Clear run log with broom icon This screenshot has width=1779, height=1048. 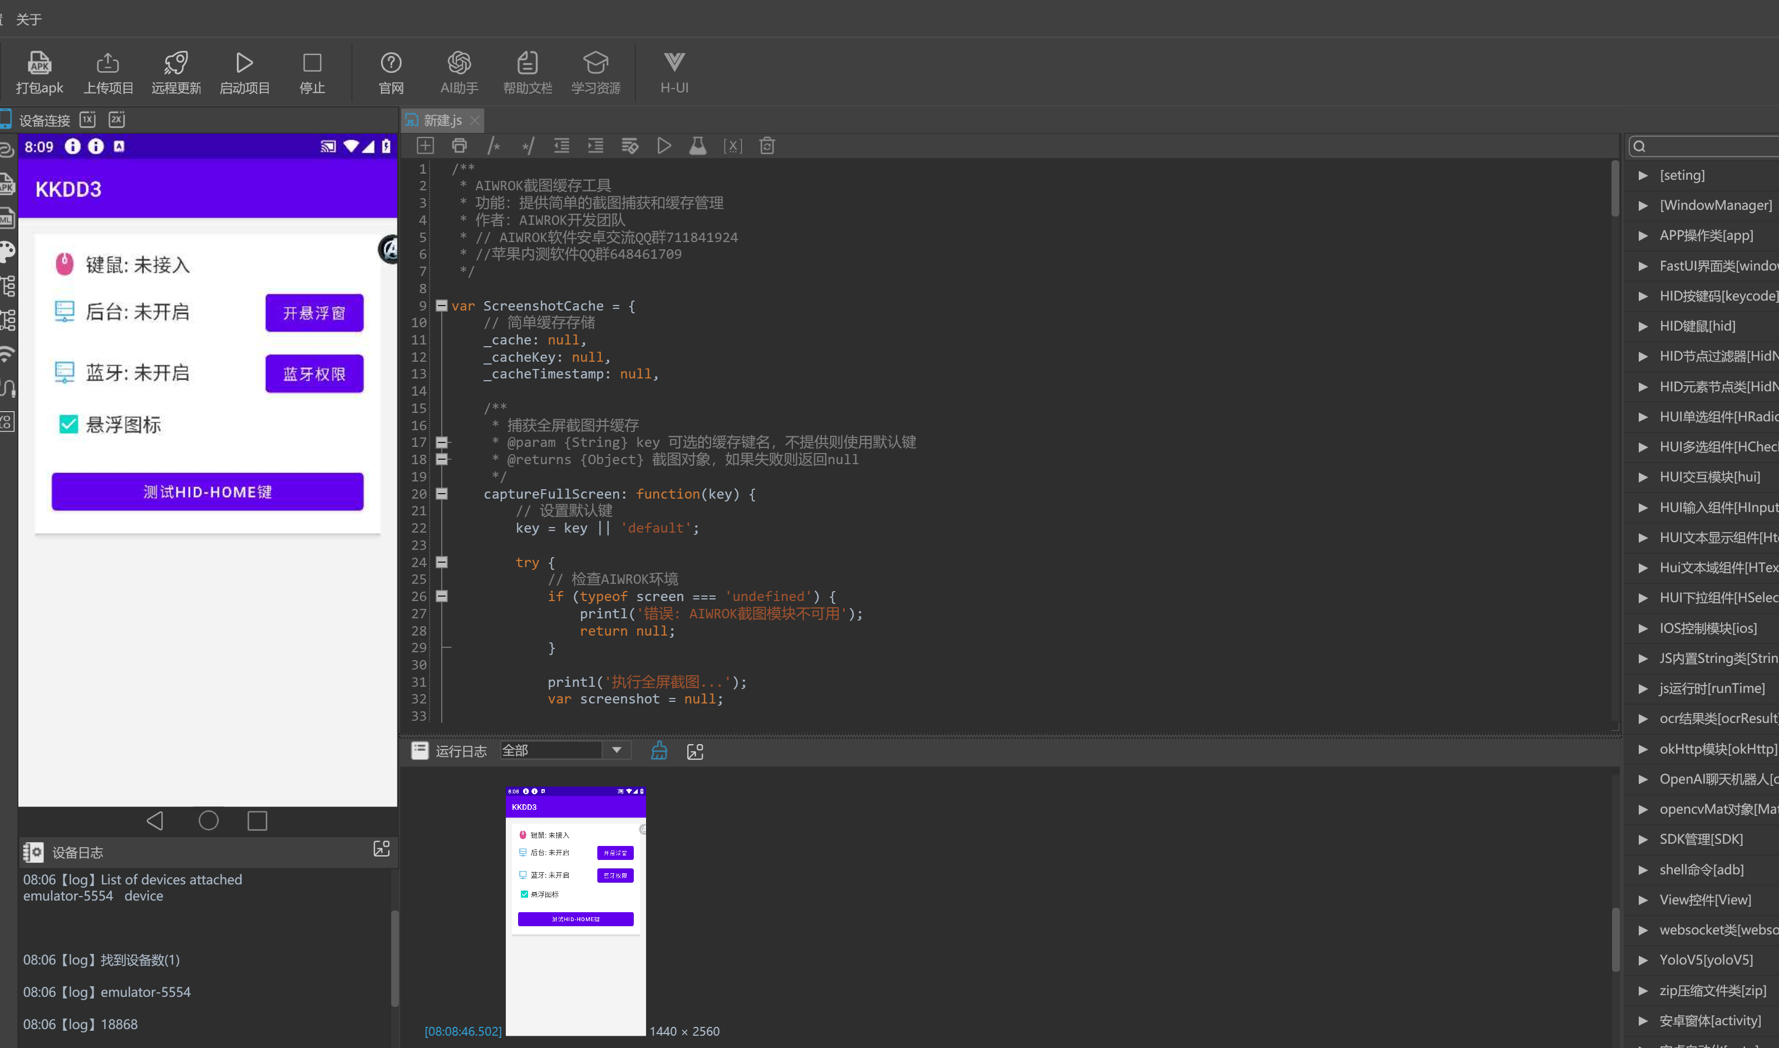pyautogui.click(x=659, y=751)
